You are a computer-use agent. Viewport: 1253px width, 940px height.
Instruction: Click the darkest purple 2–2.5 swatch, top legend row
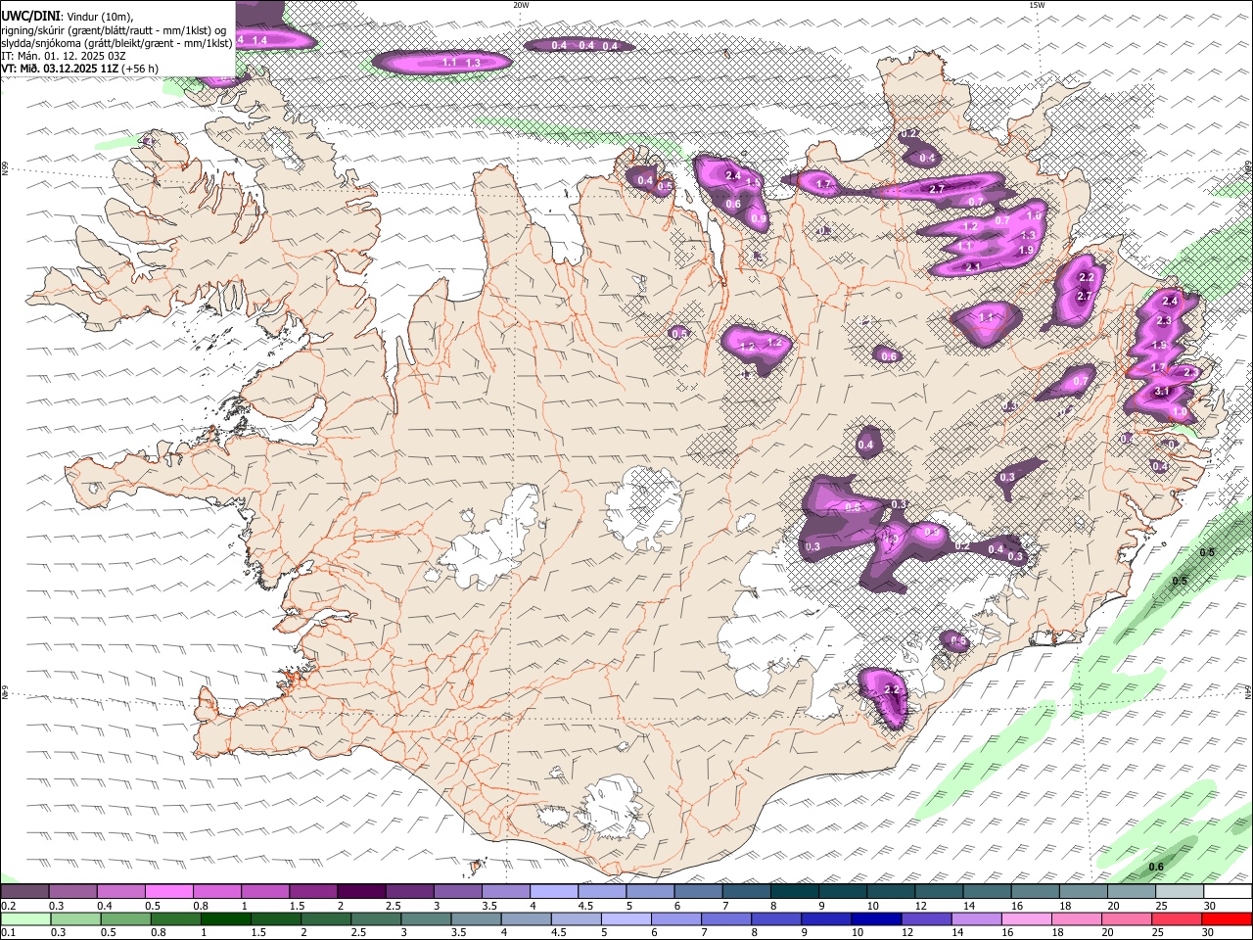coord(361,892)
